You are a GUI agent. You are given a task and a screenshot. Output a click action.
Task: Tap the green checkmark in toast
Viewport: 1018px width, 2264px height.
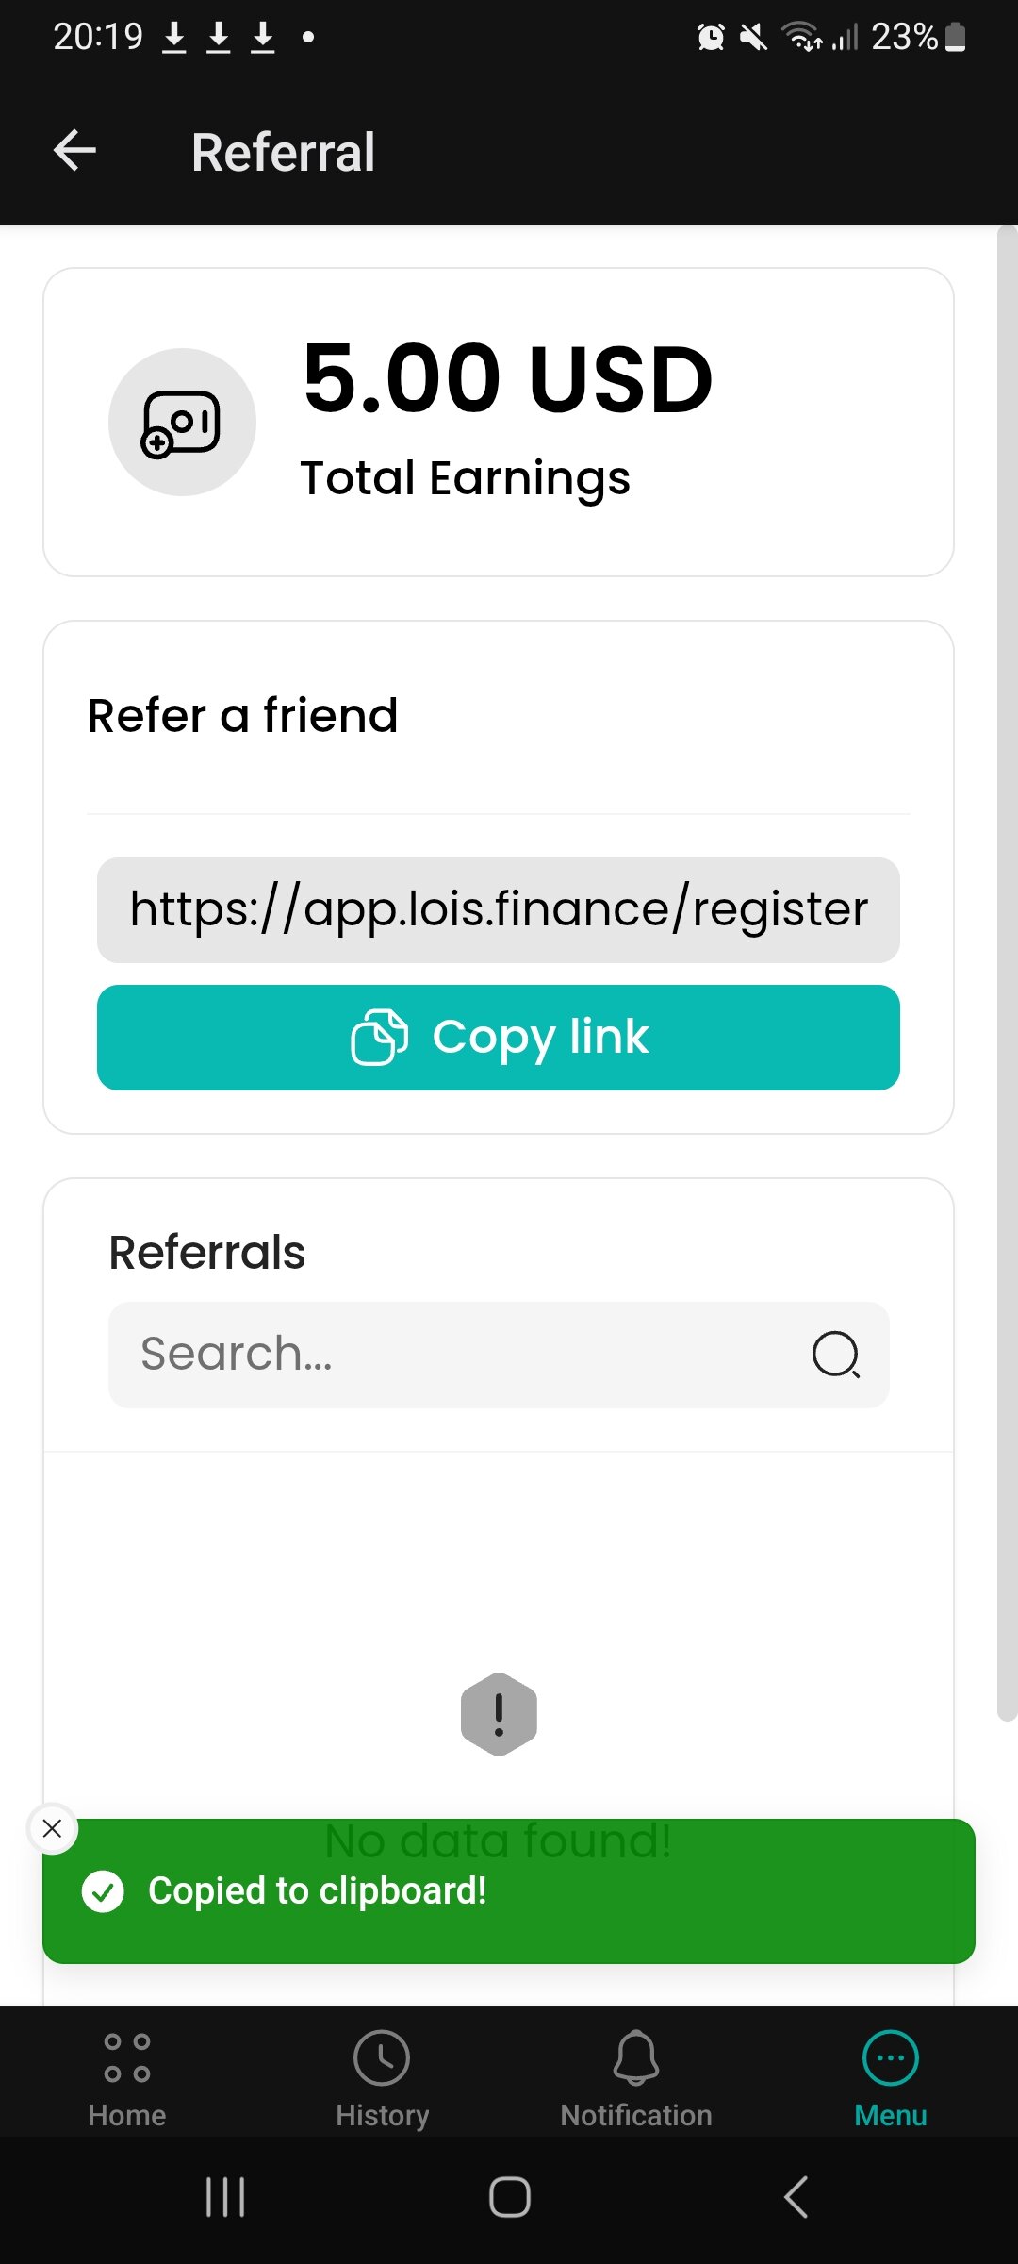(x=103, y=1890)
